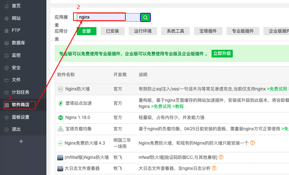
Task: Click the 立即升级 button
Action: 222,53
